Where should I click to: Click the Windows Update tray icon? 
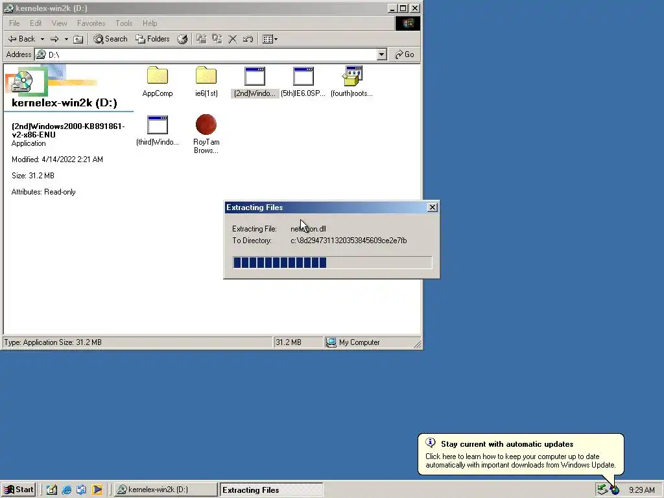click(615, 490)
